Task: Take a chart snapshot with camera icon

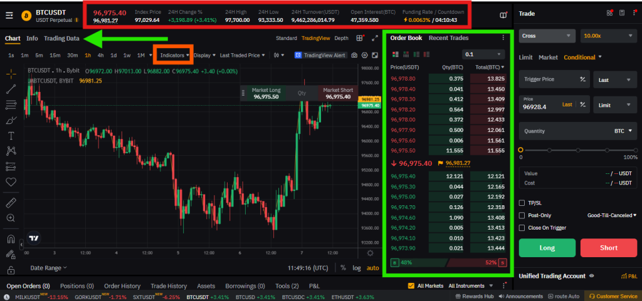Action: pos(355,55)
